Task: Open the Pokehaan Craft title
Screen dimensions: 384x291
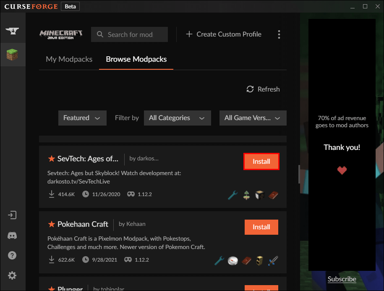Action: pyautogui.click(x=83, y=224)
